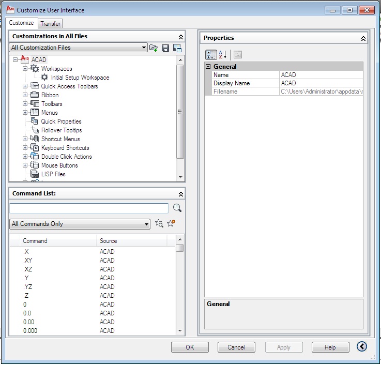Click the Cancel button
The height and width of the screenshot is (365, 381).
coord(236,347)
